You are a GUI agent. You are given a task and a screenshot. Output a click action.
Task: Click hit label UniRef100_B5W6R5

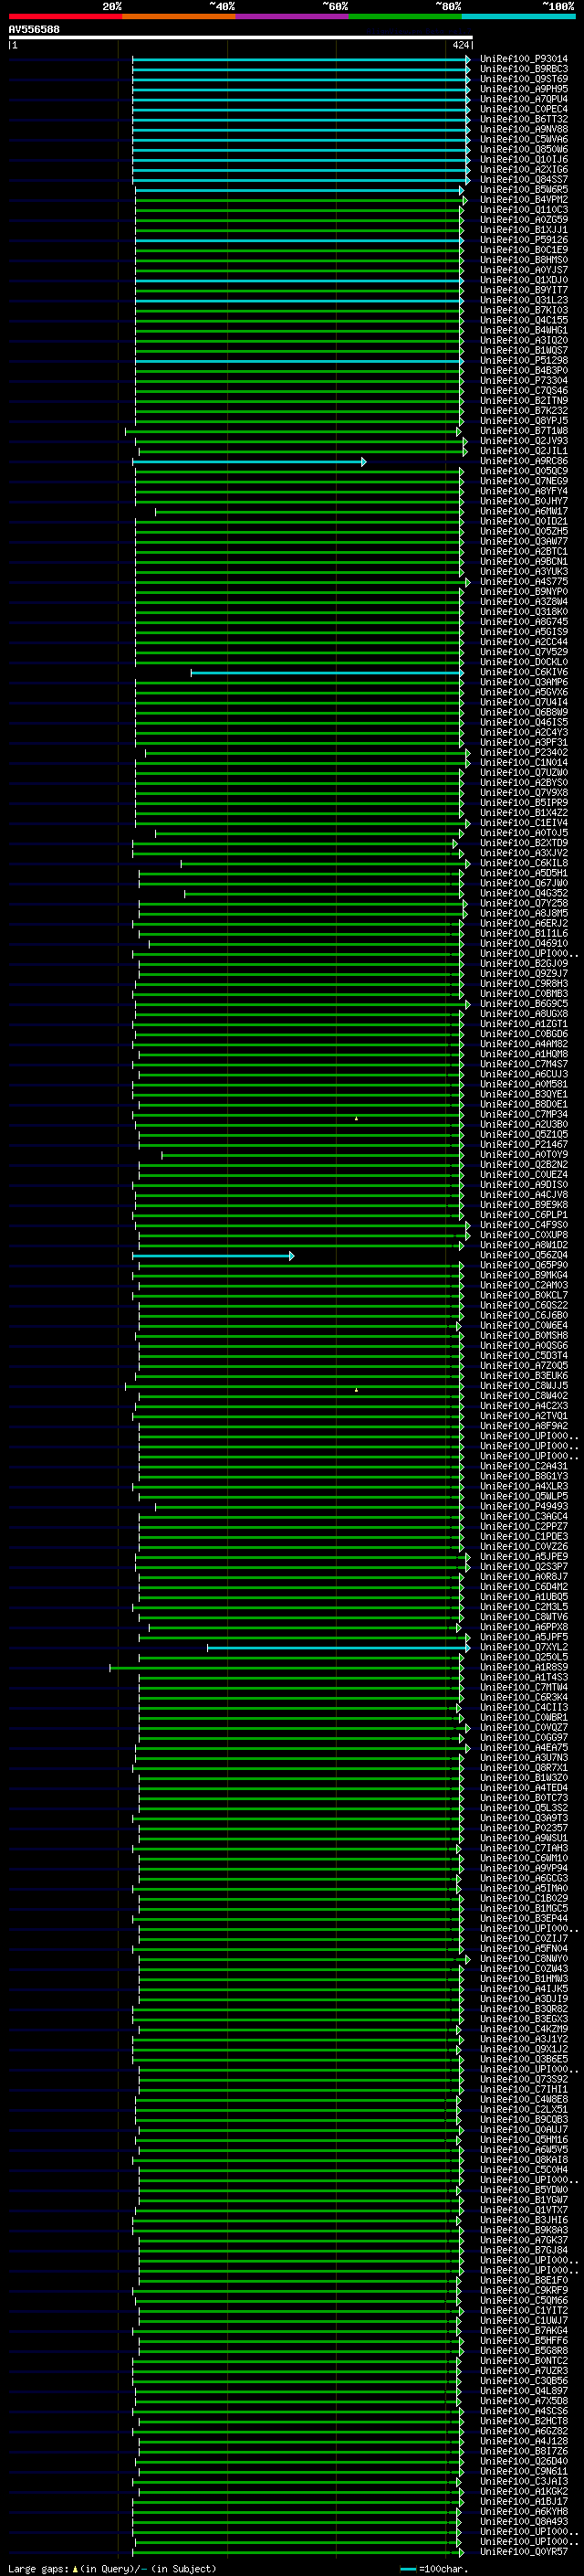524,190
